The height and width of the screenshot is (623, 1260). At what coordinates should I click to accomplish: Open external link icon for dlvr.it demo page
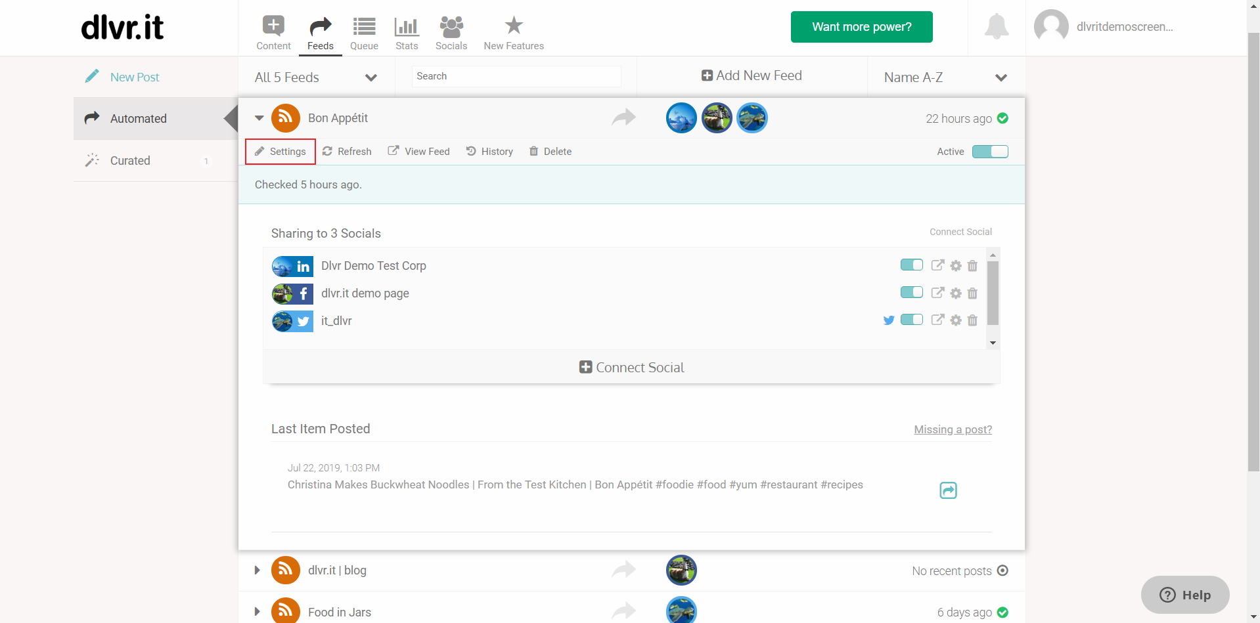[x=937, y=293]
